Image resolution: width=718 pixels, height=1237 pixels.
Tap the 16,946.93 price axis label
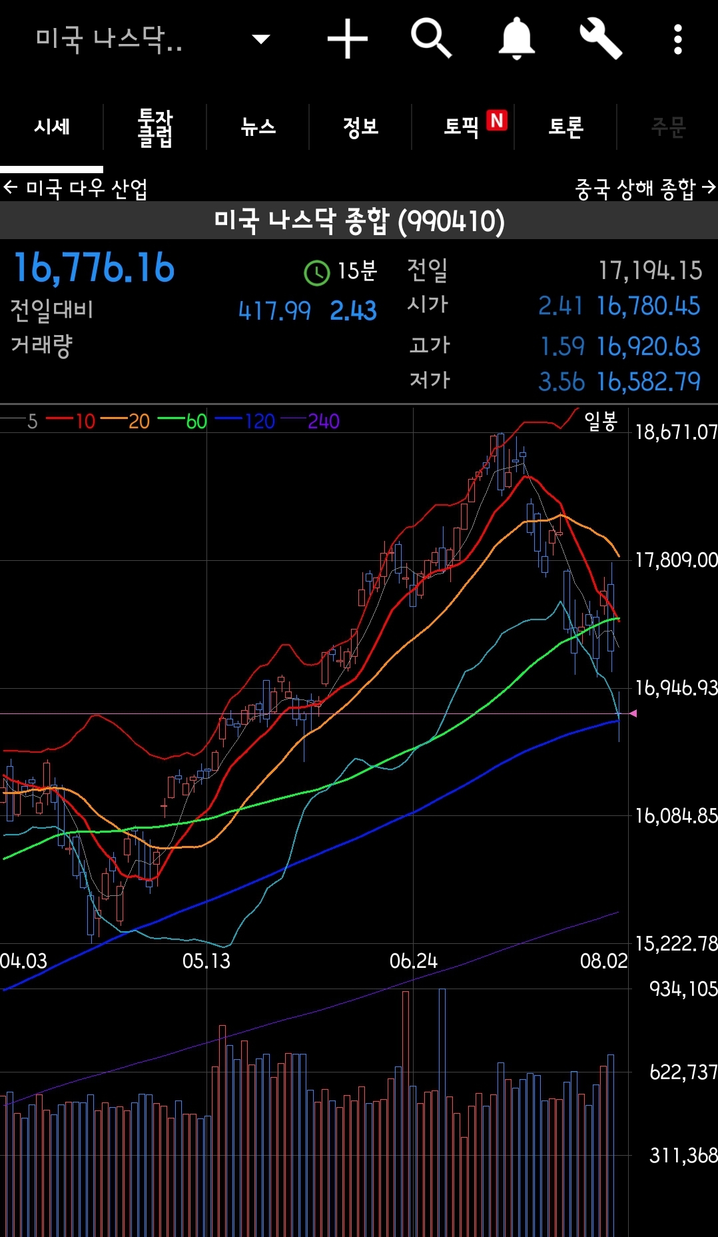676,687
